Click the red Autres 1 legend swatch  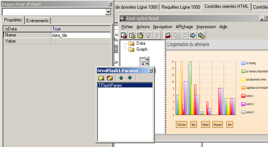(243, 96)
